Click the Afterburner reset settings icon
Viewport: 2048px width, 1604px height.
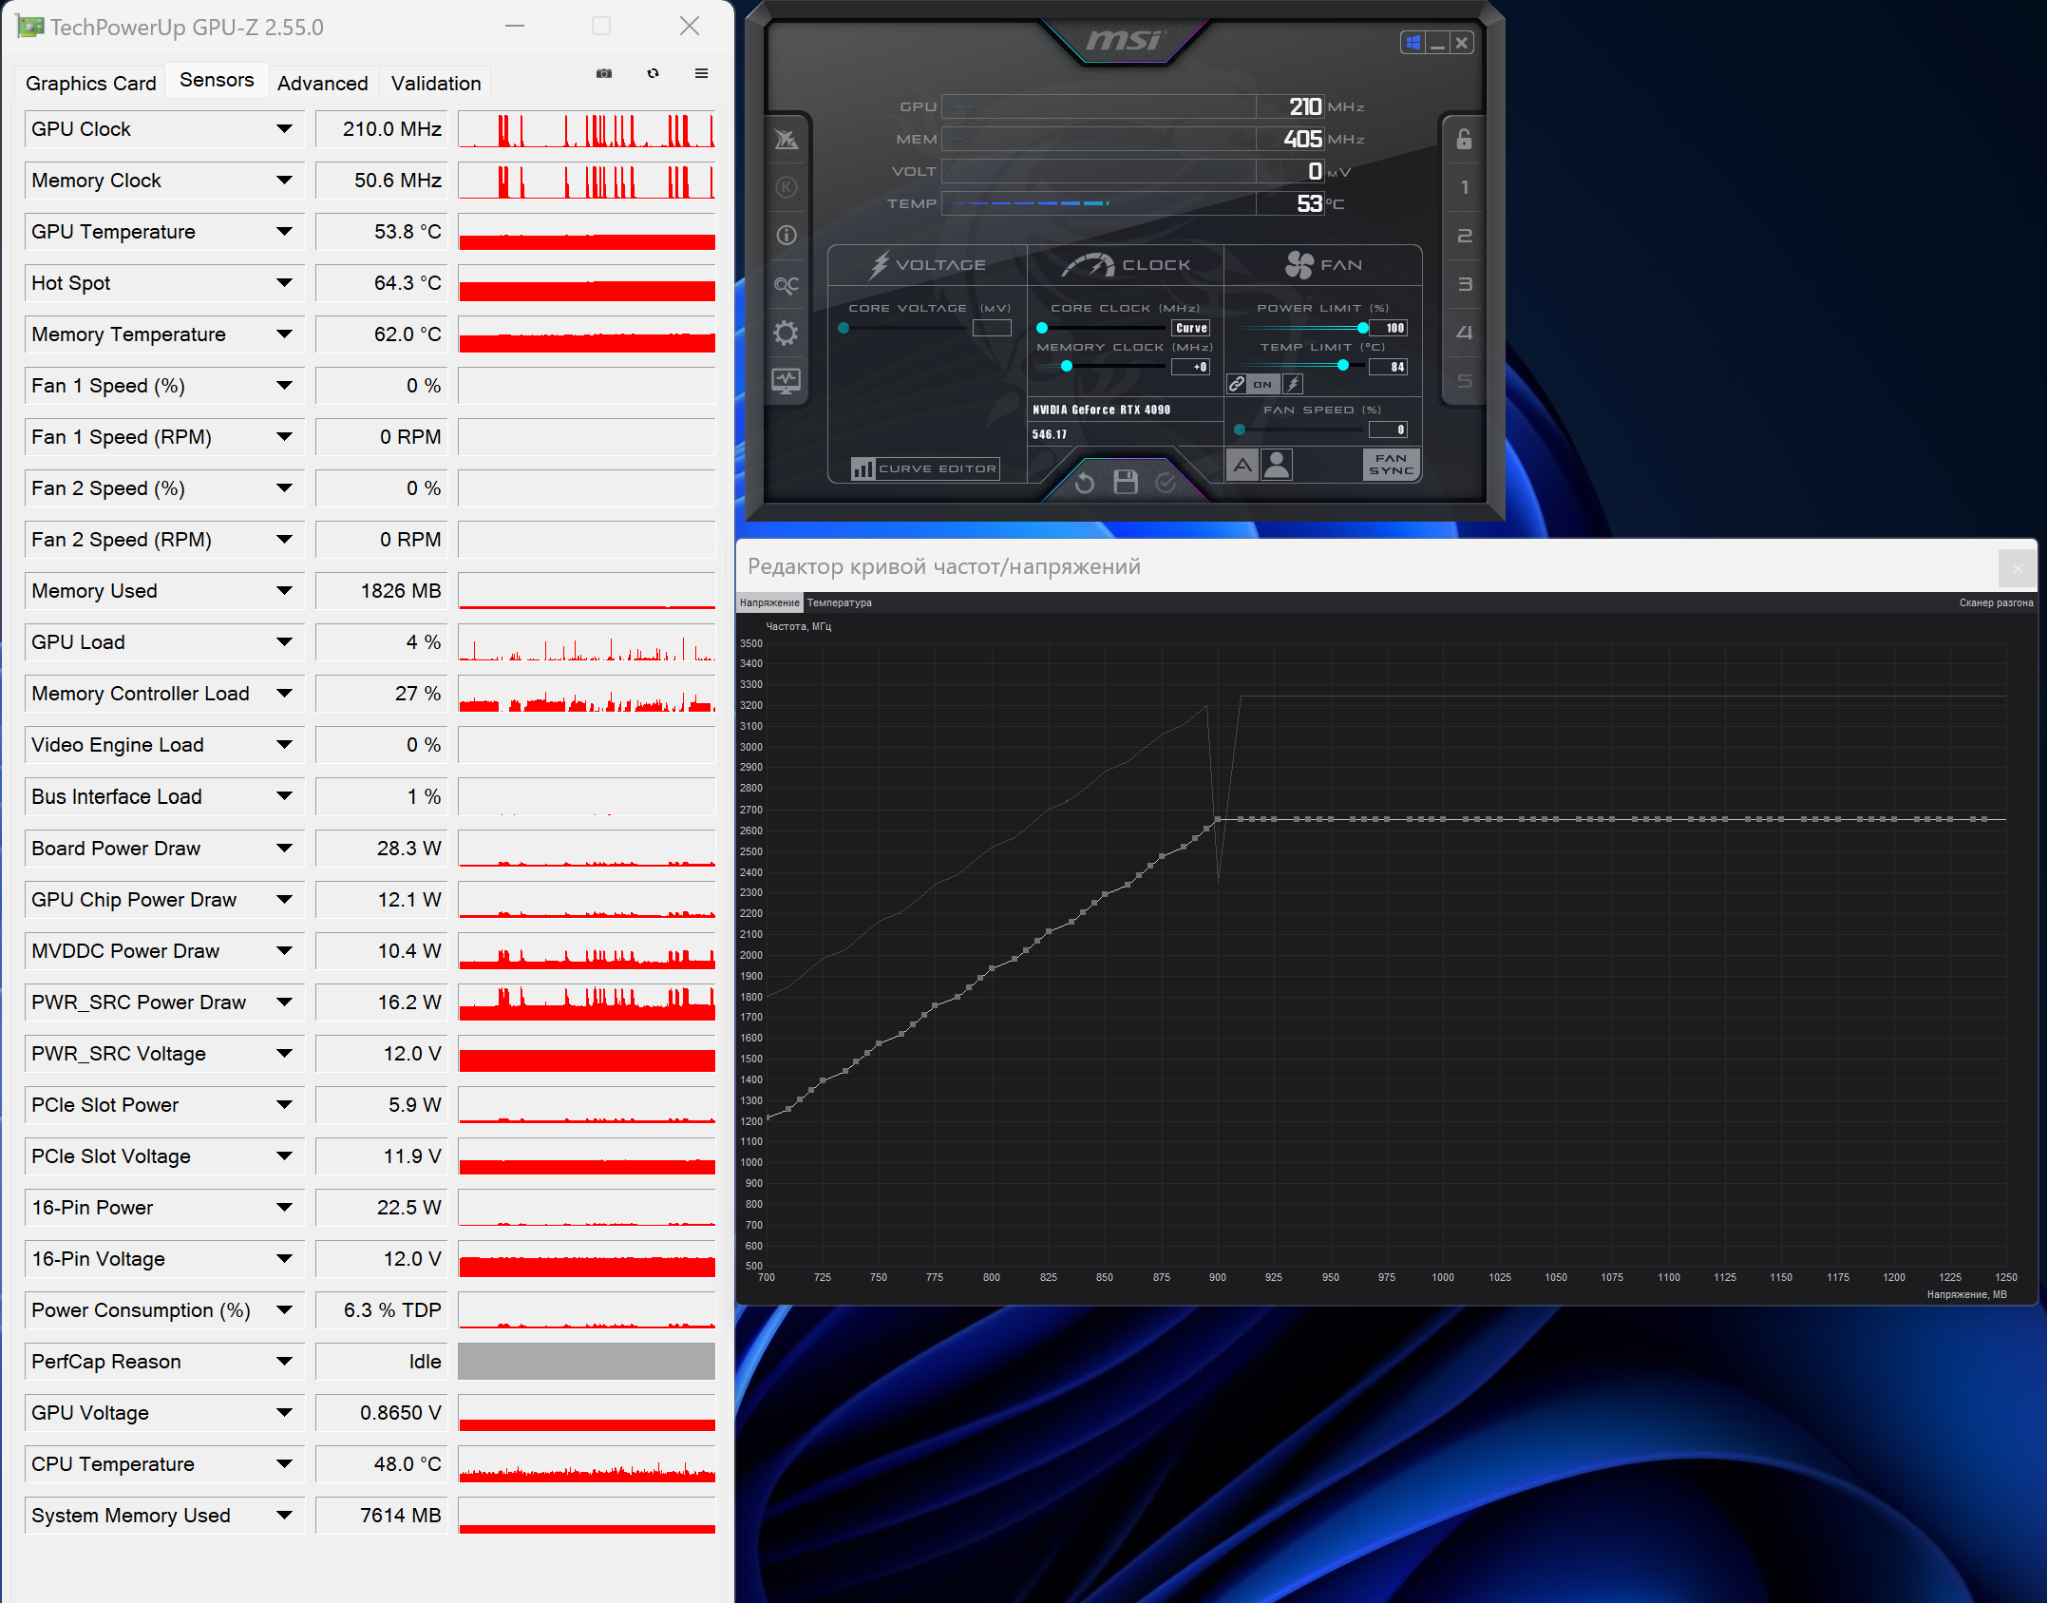1084,484
